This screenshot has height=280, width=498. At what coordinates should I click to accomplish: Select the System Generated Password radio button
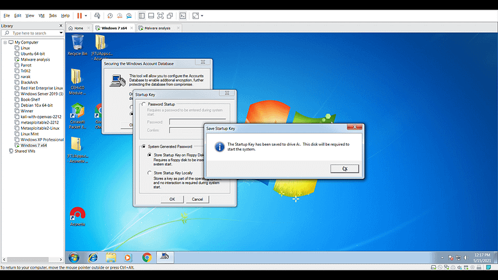144,146
